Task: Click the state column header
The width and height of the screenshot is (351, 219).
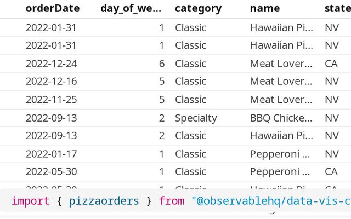Action: [337, 8]
